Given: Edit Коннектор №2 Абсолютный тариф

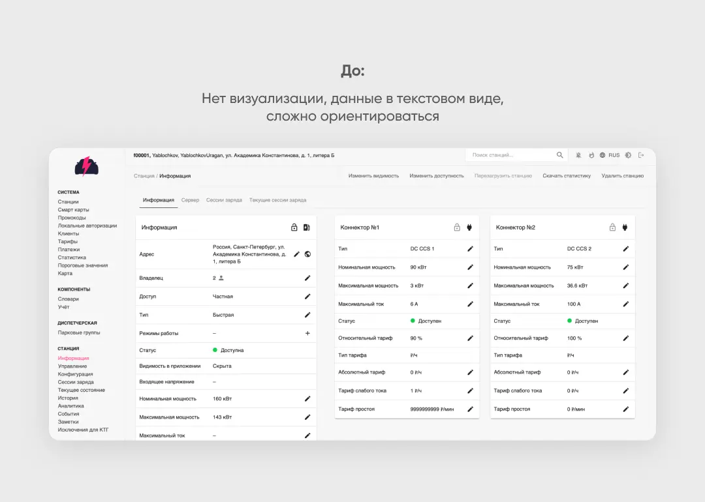Looking at the screenshot, I should click(626, 372).
